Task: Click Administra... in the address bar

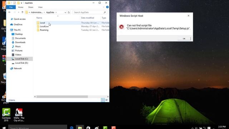Action: [x=36, y=13]
